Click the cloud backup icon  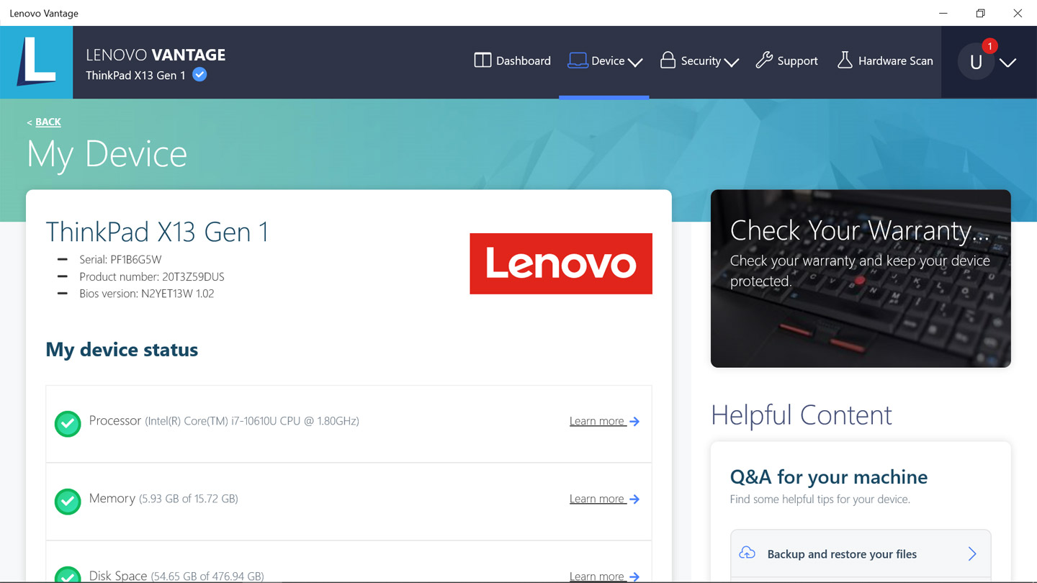coord(748,553)
